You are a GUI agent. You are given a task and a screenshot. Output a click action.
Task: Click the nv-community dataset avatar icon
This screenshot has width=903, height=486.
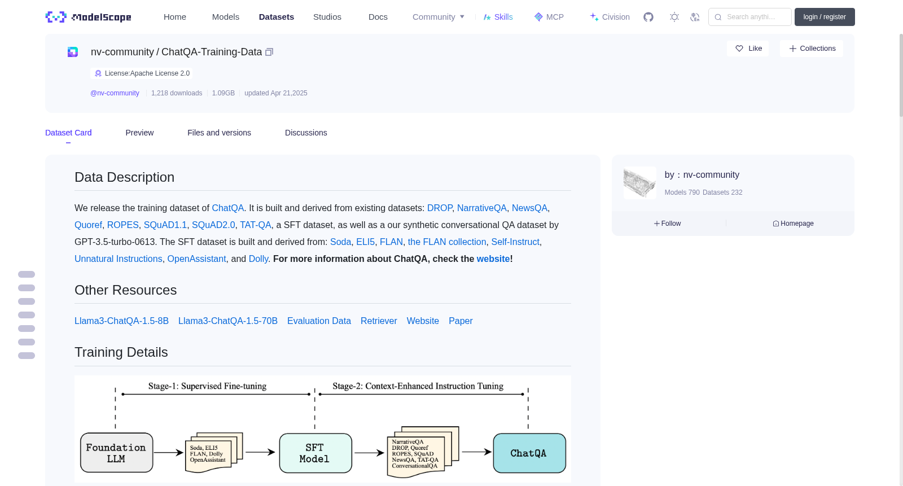(73, 52)
